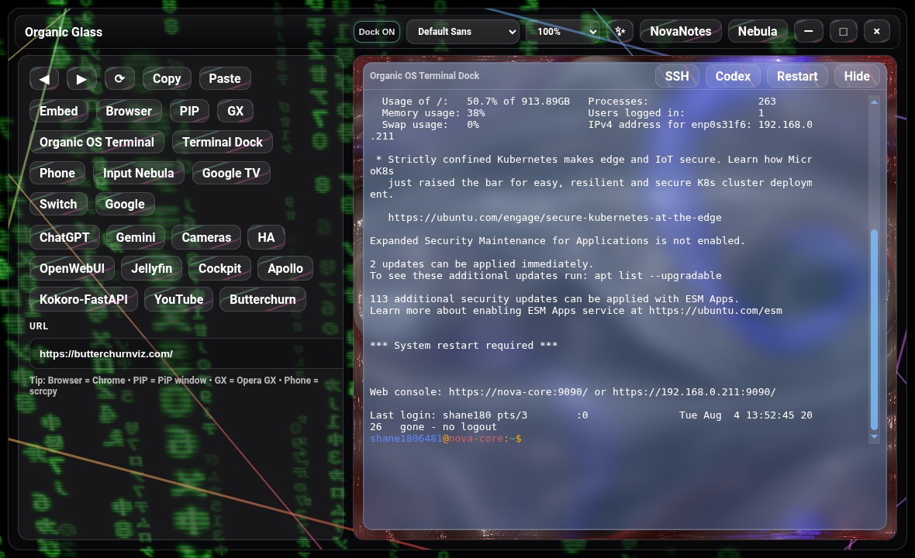
Task: Open the Terminal Dock shortcut
Action: pyautogui.click(x=223, y=143)
